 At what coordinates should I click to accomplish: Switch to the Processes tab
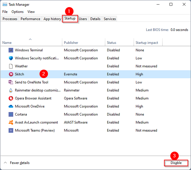click(10, 19)
